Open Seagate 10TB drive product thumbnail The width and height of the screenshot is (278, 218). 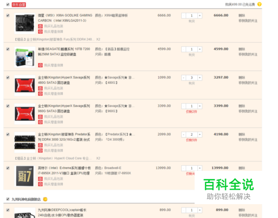tap(25, 57)
